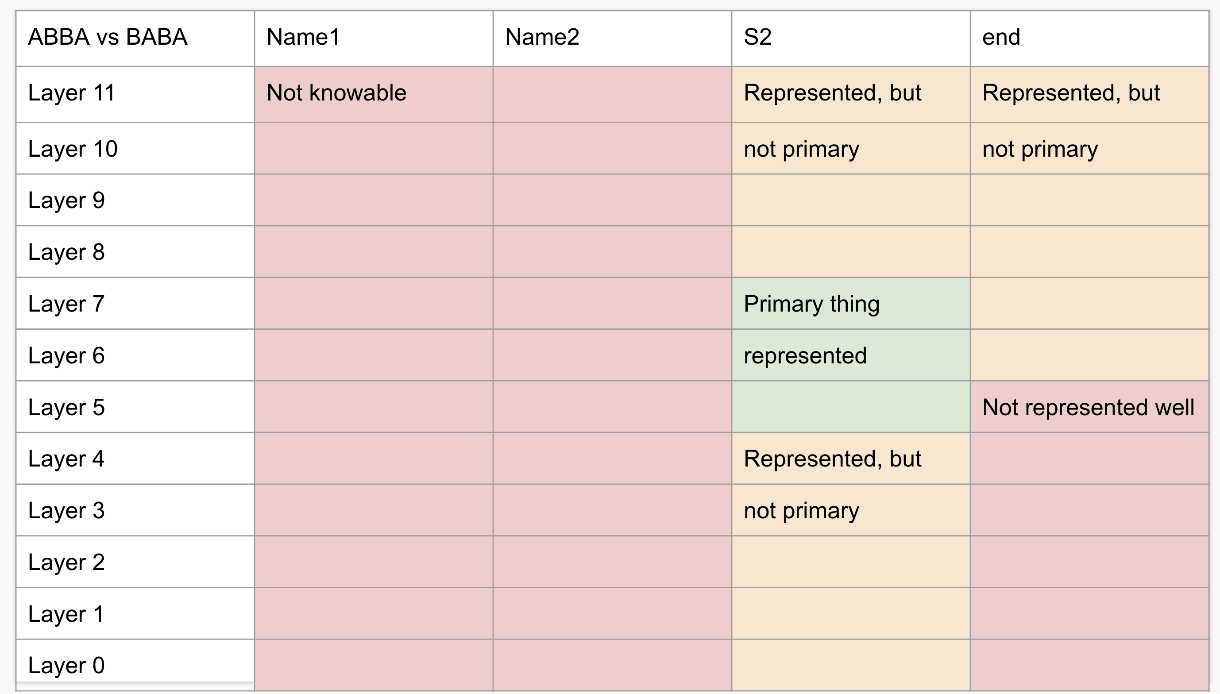Select the Layer 0 row label
Viewport: 1220px width, 694px height.
[x=66, y=665]
